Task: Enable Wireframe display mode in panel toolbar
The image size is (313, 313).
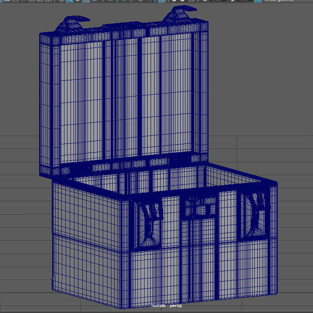Action: pos(61,1)
